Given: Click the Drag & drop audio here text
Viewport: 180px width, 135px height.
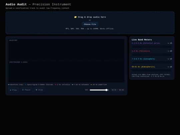Looking at the screenshot, I should pyautogui.click(x=92, y=17).
